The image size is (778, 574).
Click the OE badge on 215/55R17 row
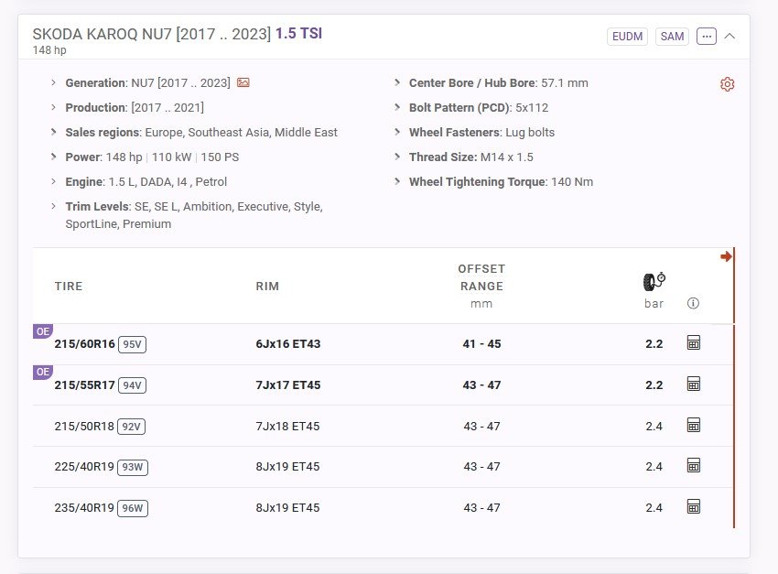43,372
